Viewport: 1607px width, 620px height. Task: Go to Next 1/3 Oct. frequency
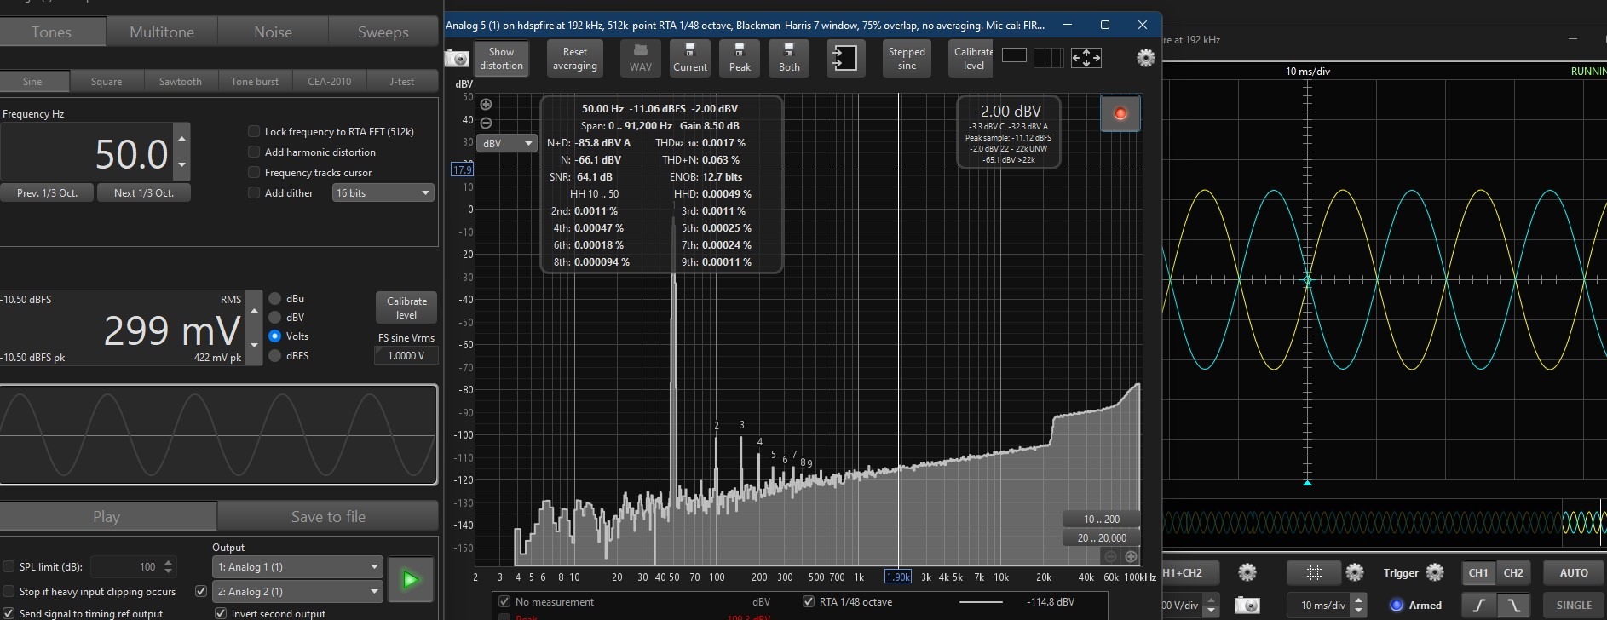(144, 193)
